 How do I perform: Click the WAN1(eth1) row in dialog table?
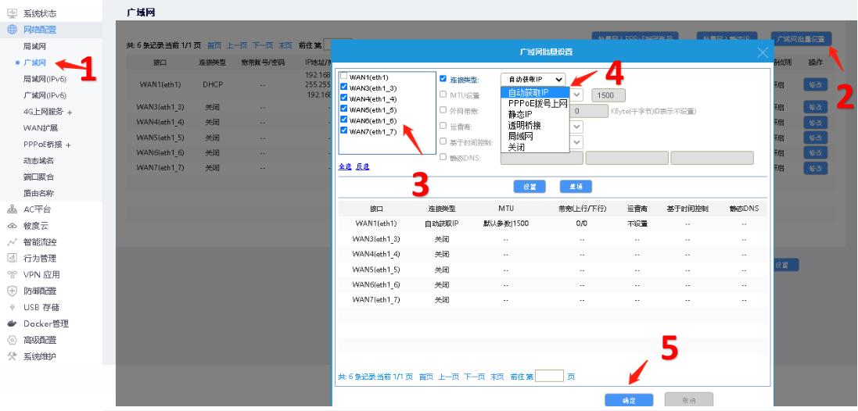[x=553, y=223]
